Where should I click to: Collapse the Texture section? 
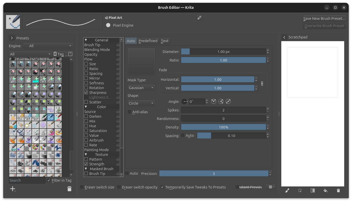click(x=86, y=155)
